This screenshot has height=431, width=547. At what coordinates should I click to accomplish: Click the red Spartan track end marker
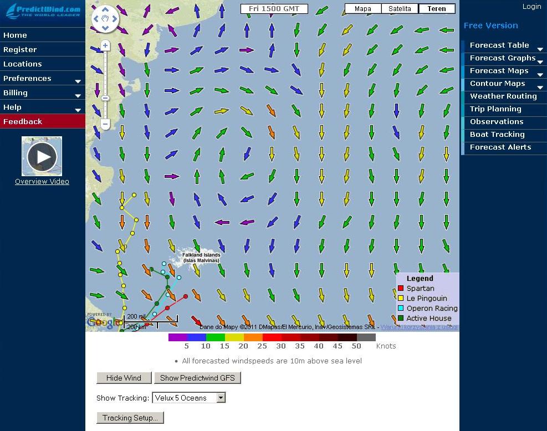click(x=186, y=296)
